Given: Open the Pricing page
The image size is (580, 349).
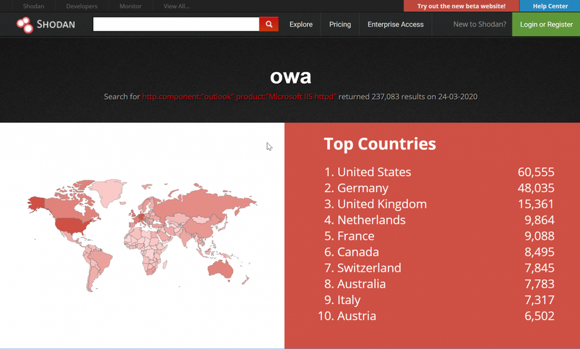Looking at the screenshot, I should click(x=340, y=24).
